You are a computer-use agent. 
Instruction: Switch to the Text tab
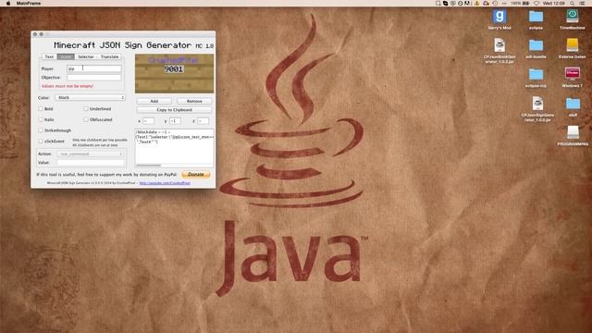pyautogui.click(x=49, y=56)
